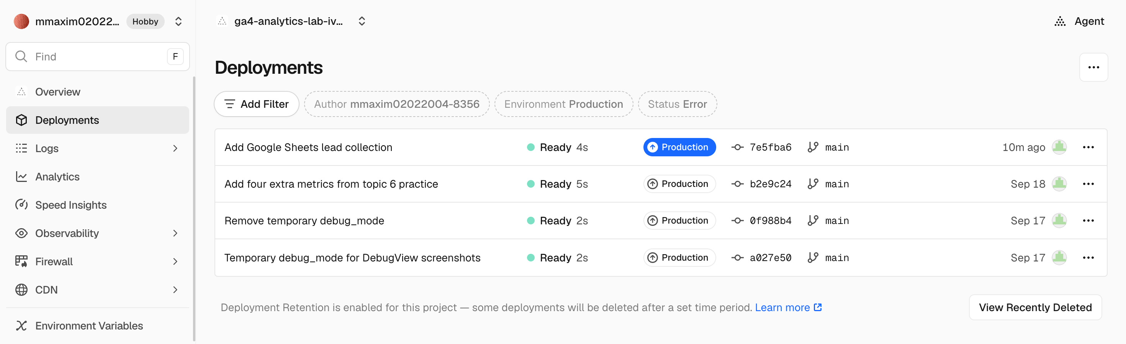The image size is (1126, 344).
Task: Open the Add Google Sheets lead collection deployment
Action: tap(308, 148)
